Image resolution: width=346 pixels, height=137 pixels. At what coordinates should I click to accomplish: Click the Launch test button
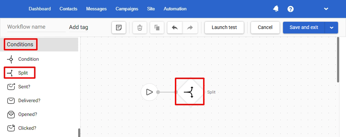click(224, 28)
